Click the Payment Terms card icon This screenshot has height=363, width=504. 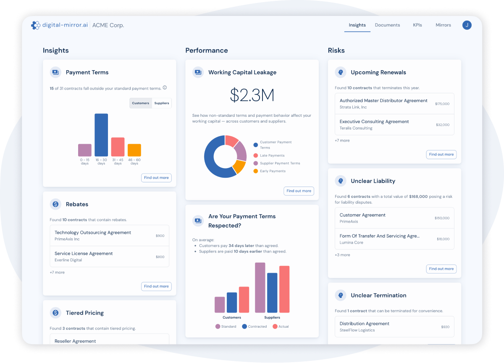[55, 72]
